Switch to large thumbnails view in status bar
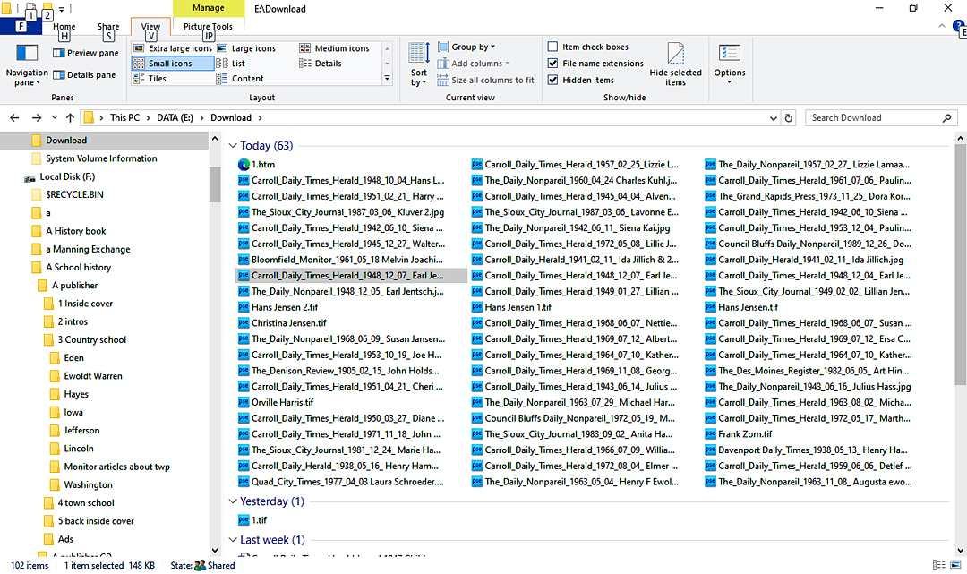Screen dimensions: 967x574 coord(955,565)
